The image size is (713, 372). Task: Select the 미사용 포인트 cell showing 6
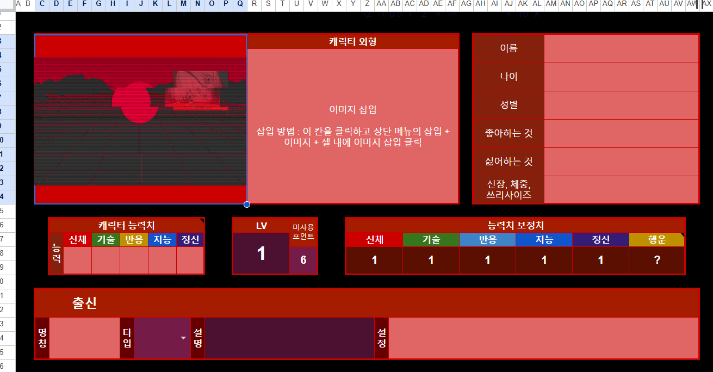pos(303,260)
